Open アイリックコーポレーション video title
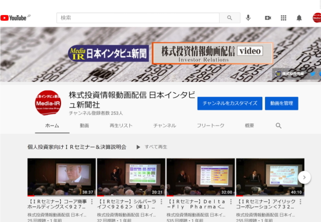This screenshot has width=321, height=222. coord(266,204)
